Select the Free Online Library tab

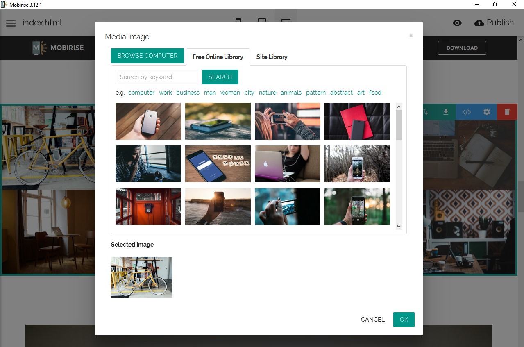click(218, 57)
